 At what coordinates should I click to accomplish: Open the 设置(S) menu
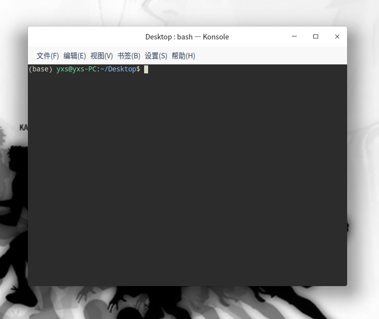(156, 56)
